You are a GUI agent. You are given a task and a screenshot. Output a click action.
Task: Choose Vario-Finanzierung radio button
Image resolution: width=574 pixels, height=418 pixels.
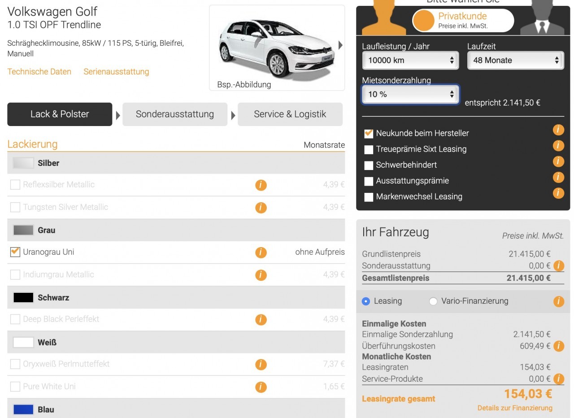click(433, 301)
